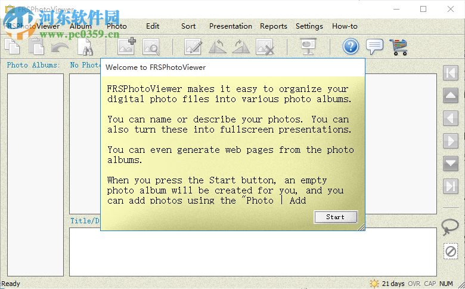Image resolution: width=465 pixels, height=289 pixels.
Task: Click the Delete photo X icon
Action: [x=265, y=47]
